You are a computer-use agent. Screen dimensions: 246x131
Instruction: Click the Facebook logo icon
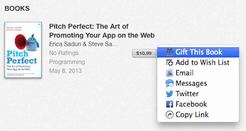pyautogui.click(x=169, y=104)
